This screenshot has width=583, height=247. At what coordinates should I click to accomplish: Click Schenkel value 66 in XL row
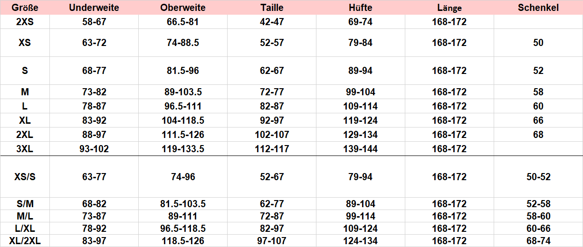tap(538, 120)
